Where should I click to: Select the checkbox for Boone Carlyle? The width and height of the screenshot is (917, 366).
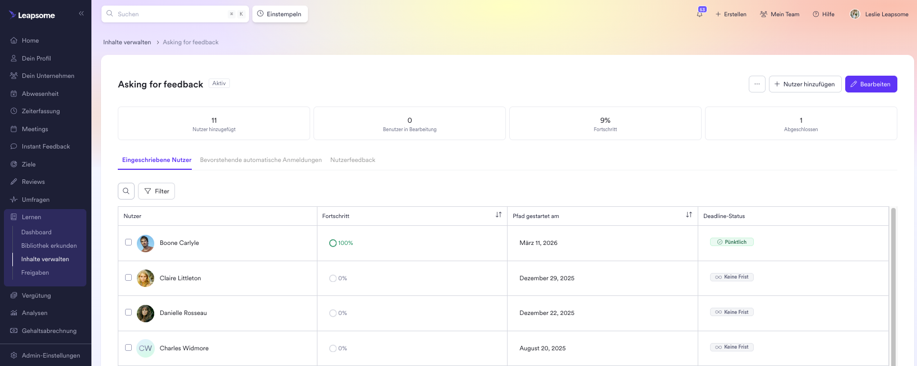128,243
